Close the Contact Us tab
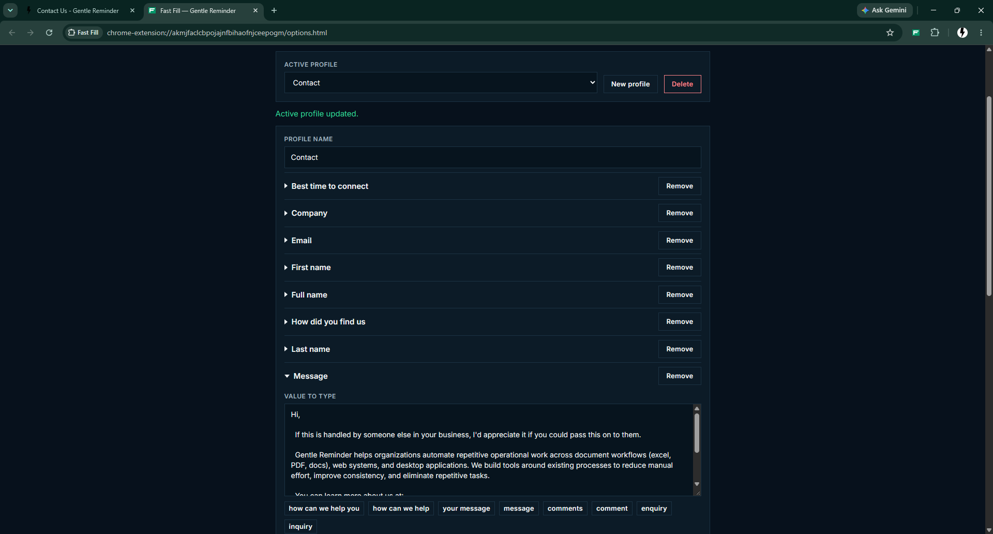Screen dimensions: 993x534 tap(132, 10)
